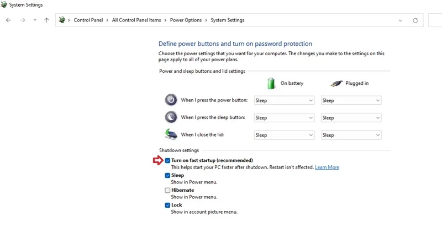Click the sleep button moon icon
The width and height of the screenshot is (442, 238).
171,117
